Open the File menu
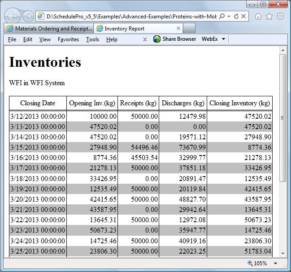 pos(12,39)
